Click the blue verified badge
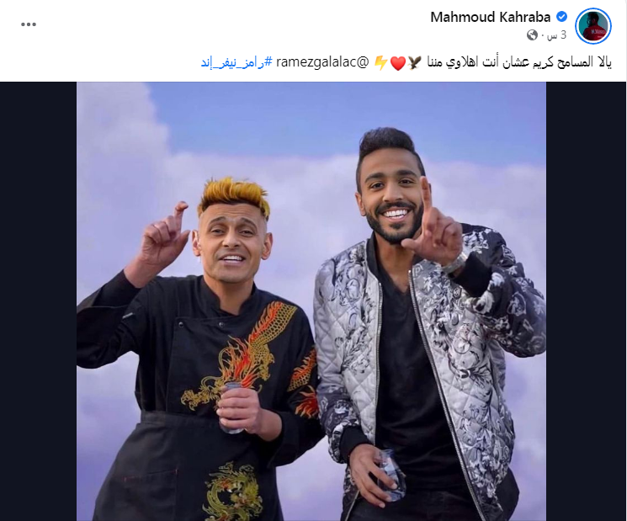The width and height of the screenshot is (627, 521). click(x=562, y=17)
